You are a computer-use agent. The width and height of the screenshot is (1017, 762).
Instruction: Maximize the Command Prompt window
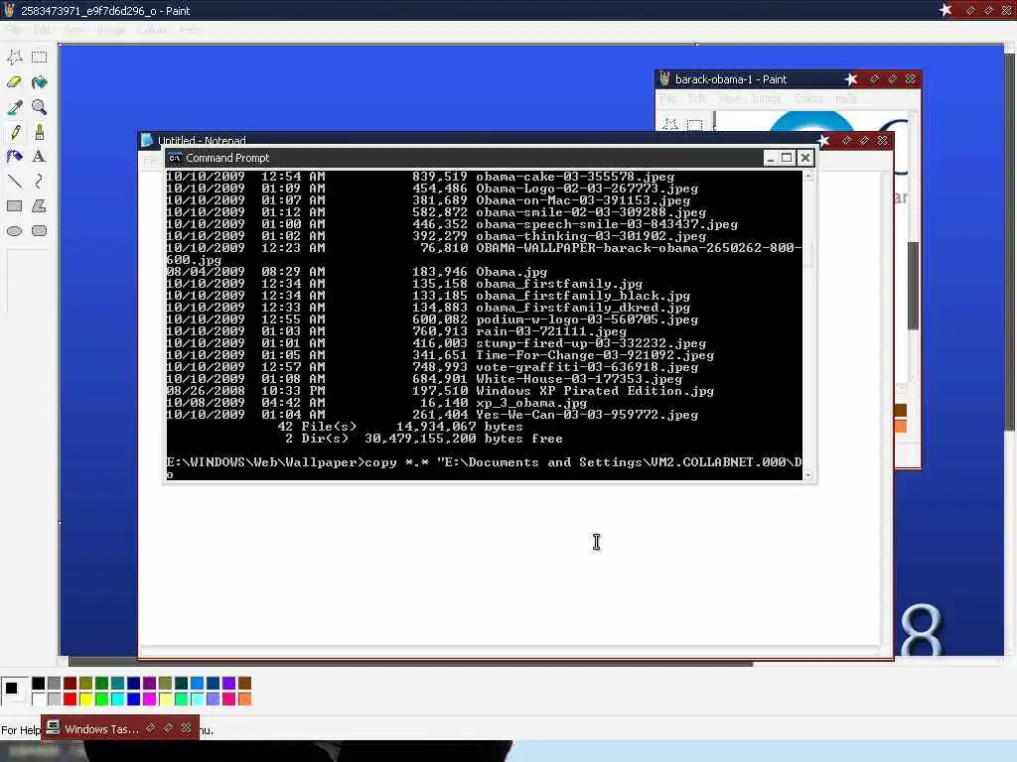787,158
